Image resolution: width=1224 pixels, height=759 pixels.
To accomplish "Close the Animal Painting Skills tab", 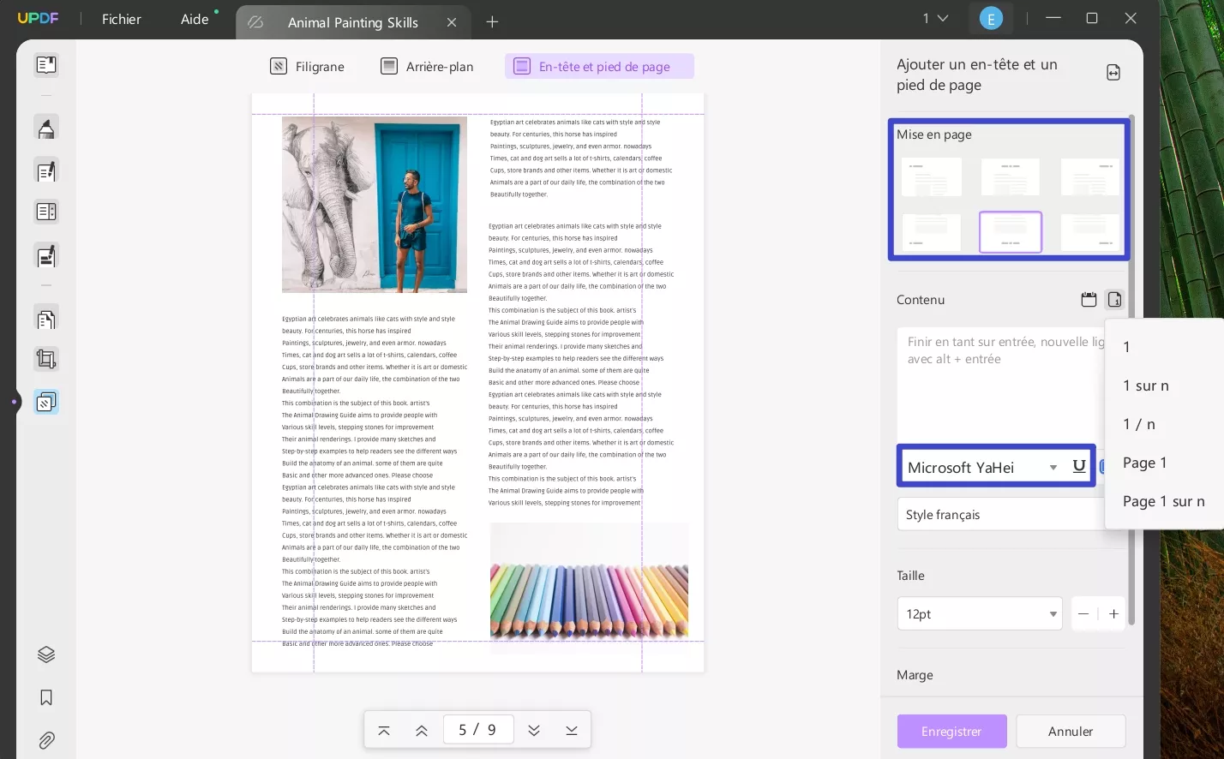I will click(452, 22).
